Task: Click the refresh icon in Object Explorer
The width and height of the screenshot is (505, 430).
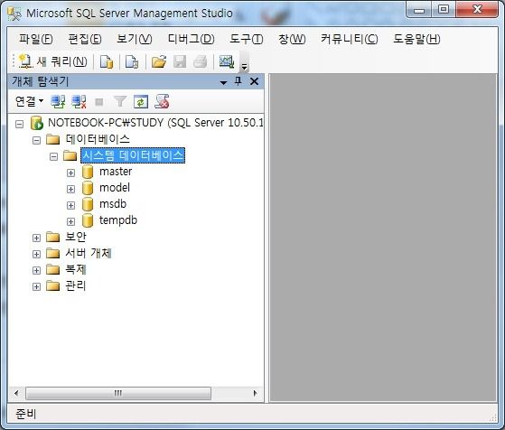Action: [141, 102]
